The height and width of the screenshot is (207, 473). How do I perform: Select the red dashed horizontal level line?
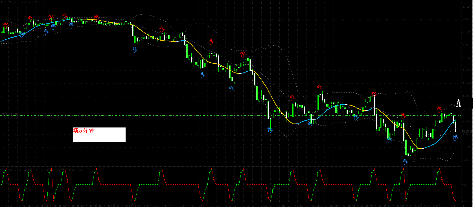point(231,94)
